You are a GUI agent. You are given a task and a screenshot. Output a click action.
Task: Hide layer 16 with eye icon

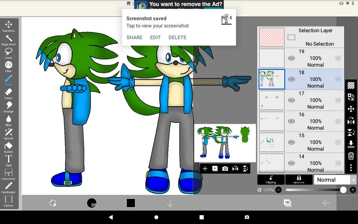pyautogui.click(x=291, y=121)
